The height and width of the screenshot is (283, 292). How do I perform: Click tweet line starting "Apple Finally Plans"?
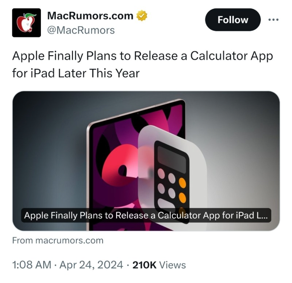click(x=142, y=57)
